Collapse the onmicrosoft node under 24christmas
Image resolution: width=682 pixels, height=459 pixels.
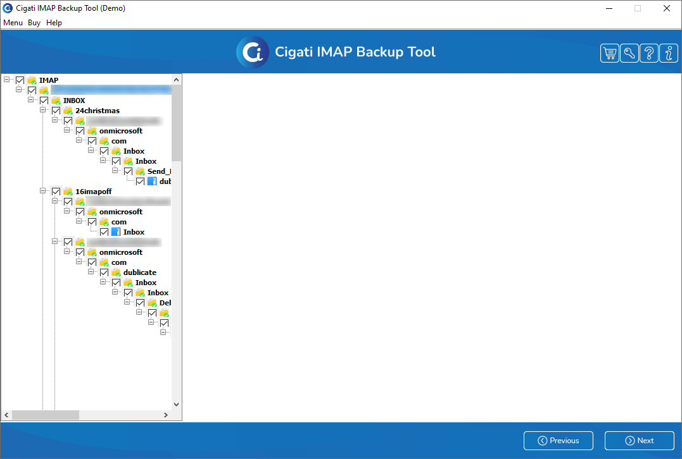click(66, 130)
